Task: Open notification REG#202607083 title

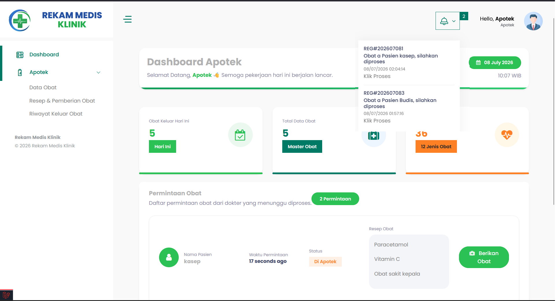Action: (x=384, y=93)
